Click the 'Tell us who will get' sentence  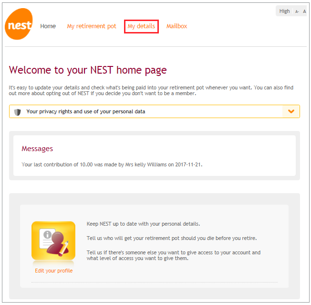[172, 238]
